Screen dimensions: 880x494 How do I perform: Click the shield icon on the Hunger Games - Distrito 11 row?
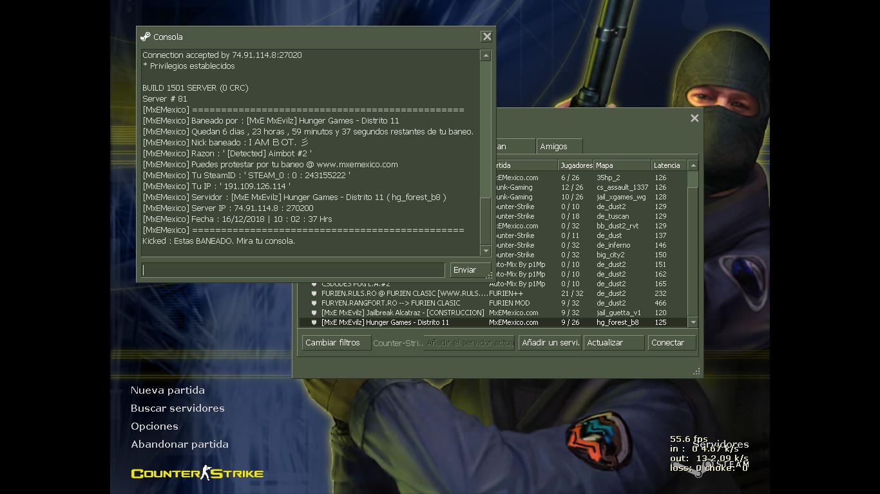coord(314,322)
